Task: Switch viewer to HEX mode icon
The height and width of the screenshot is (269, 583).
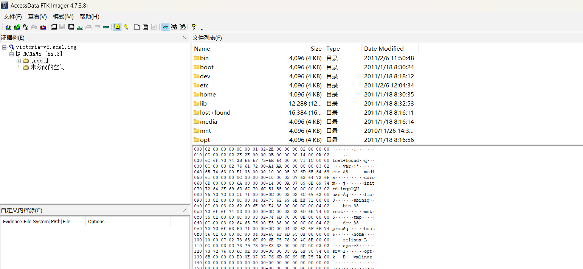Action: pos(183,27)
